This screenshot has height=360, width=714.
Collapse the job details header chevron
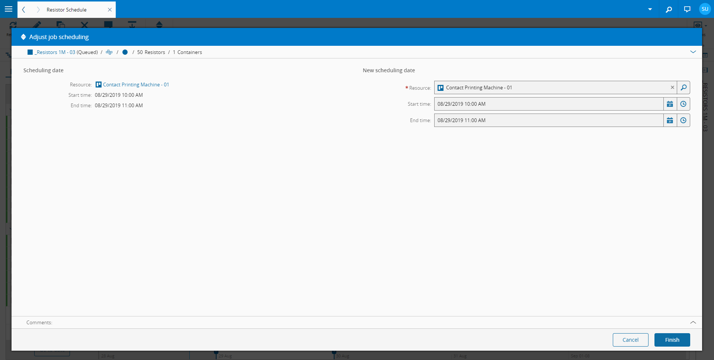coord(693,52)
